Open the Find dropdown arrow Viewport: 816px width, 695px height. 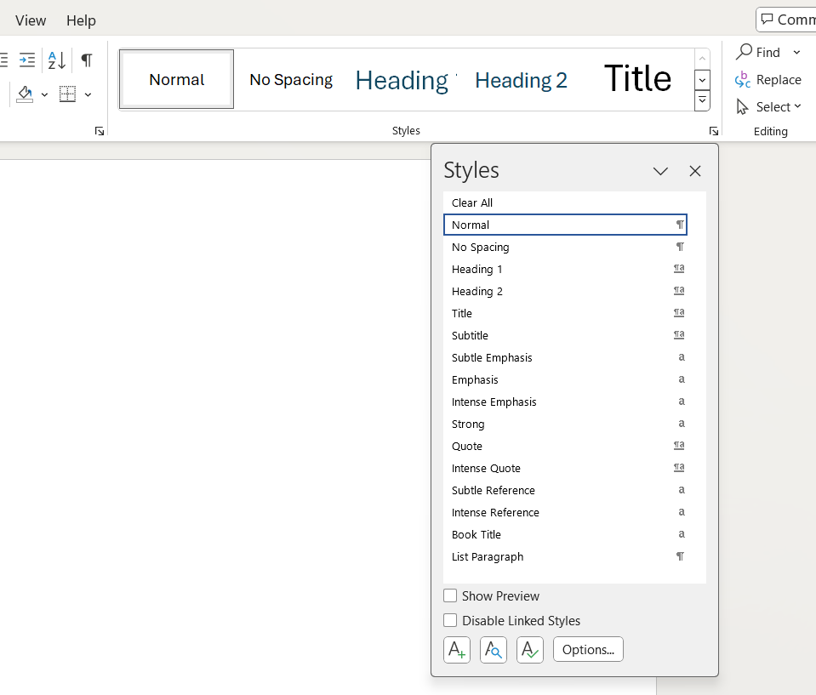click(796, 53)
